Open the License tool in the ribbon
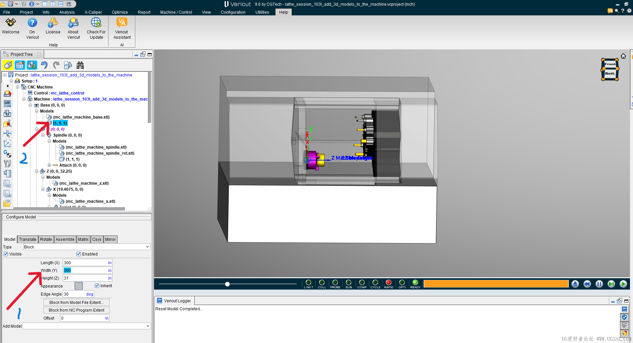This screenshot has width=633, height=343. [x=53, y=26]
